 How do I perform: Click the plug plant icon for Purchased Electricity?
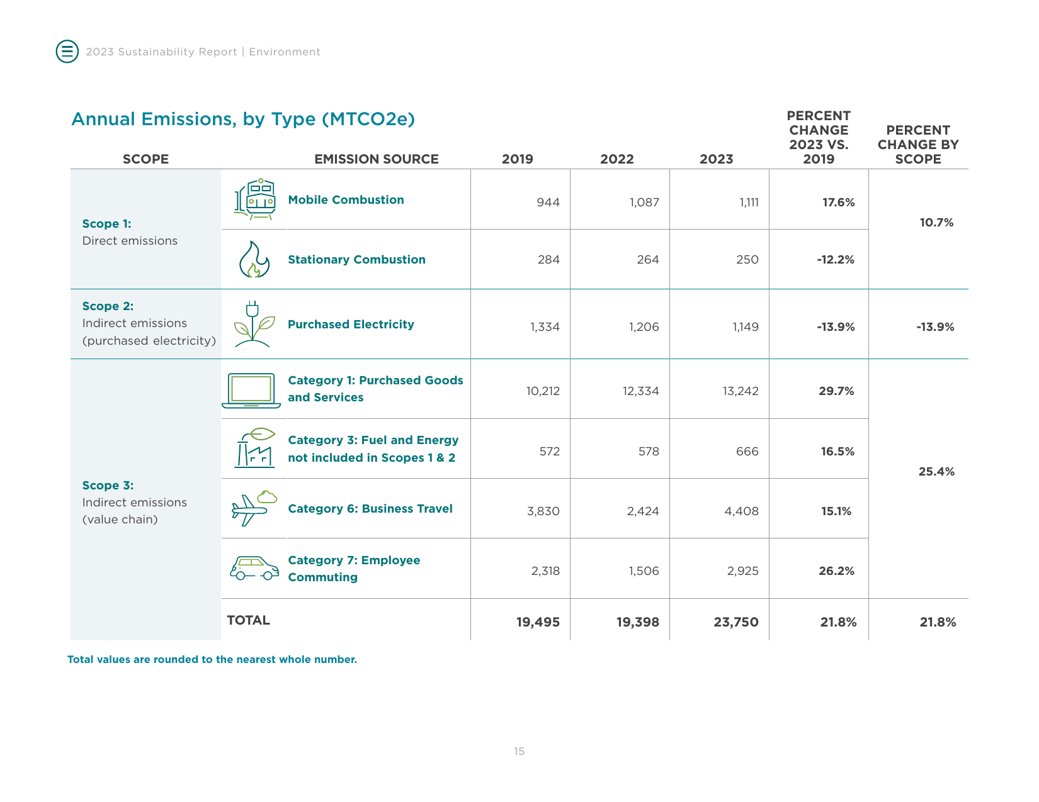pyautogui.click(x=254, y=324)
